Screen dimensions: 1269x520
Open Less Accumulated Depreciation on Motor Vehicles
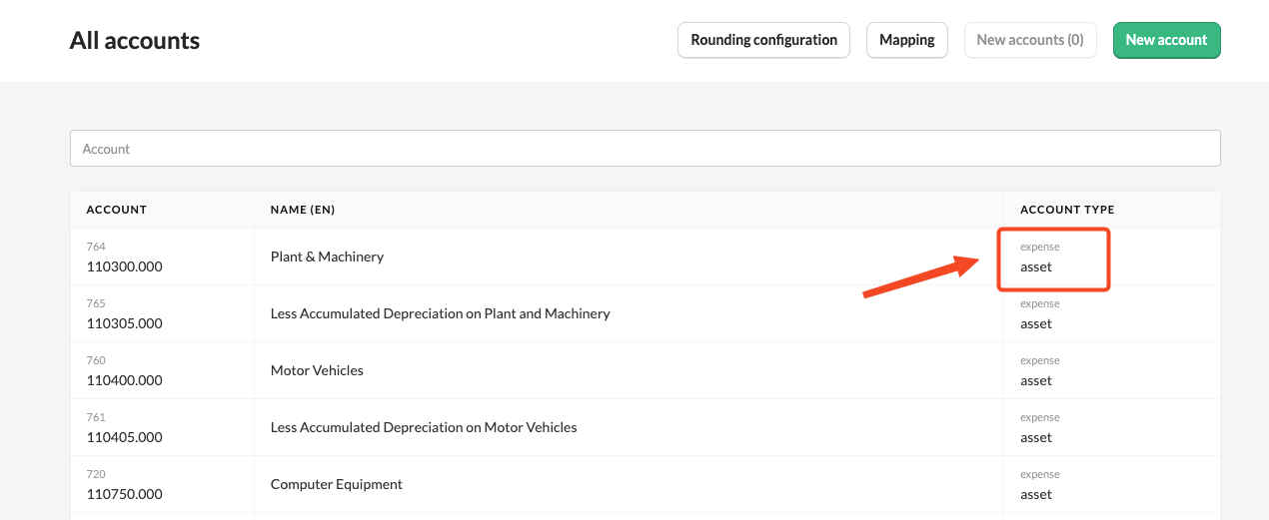tap(424, 427)
